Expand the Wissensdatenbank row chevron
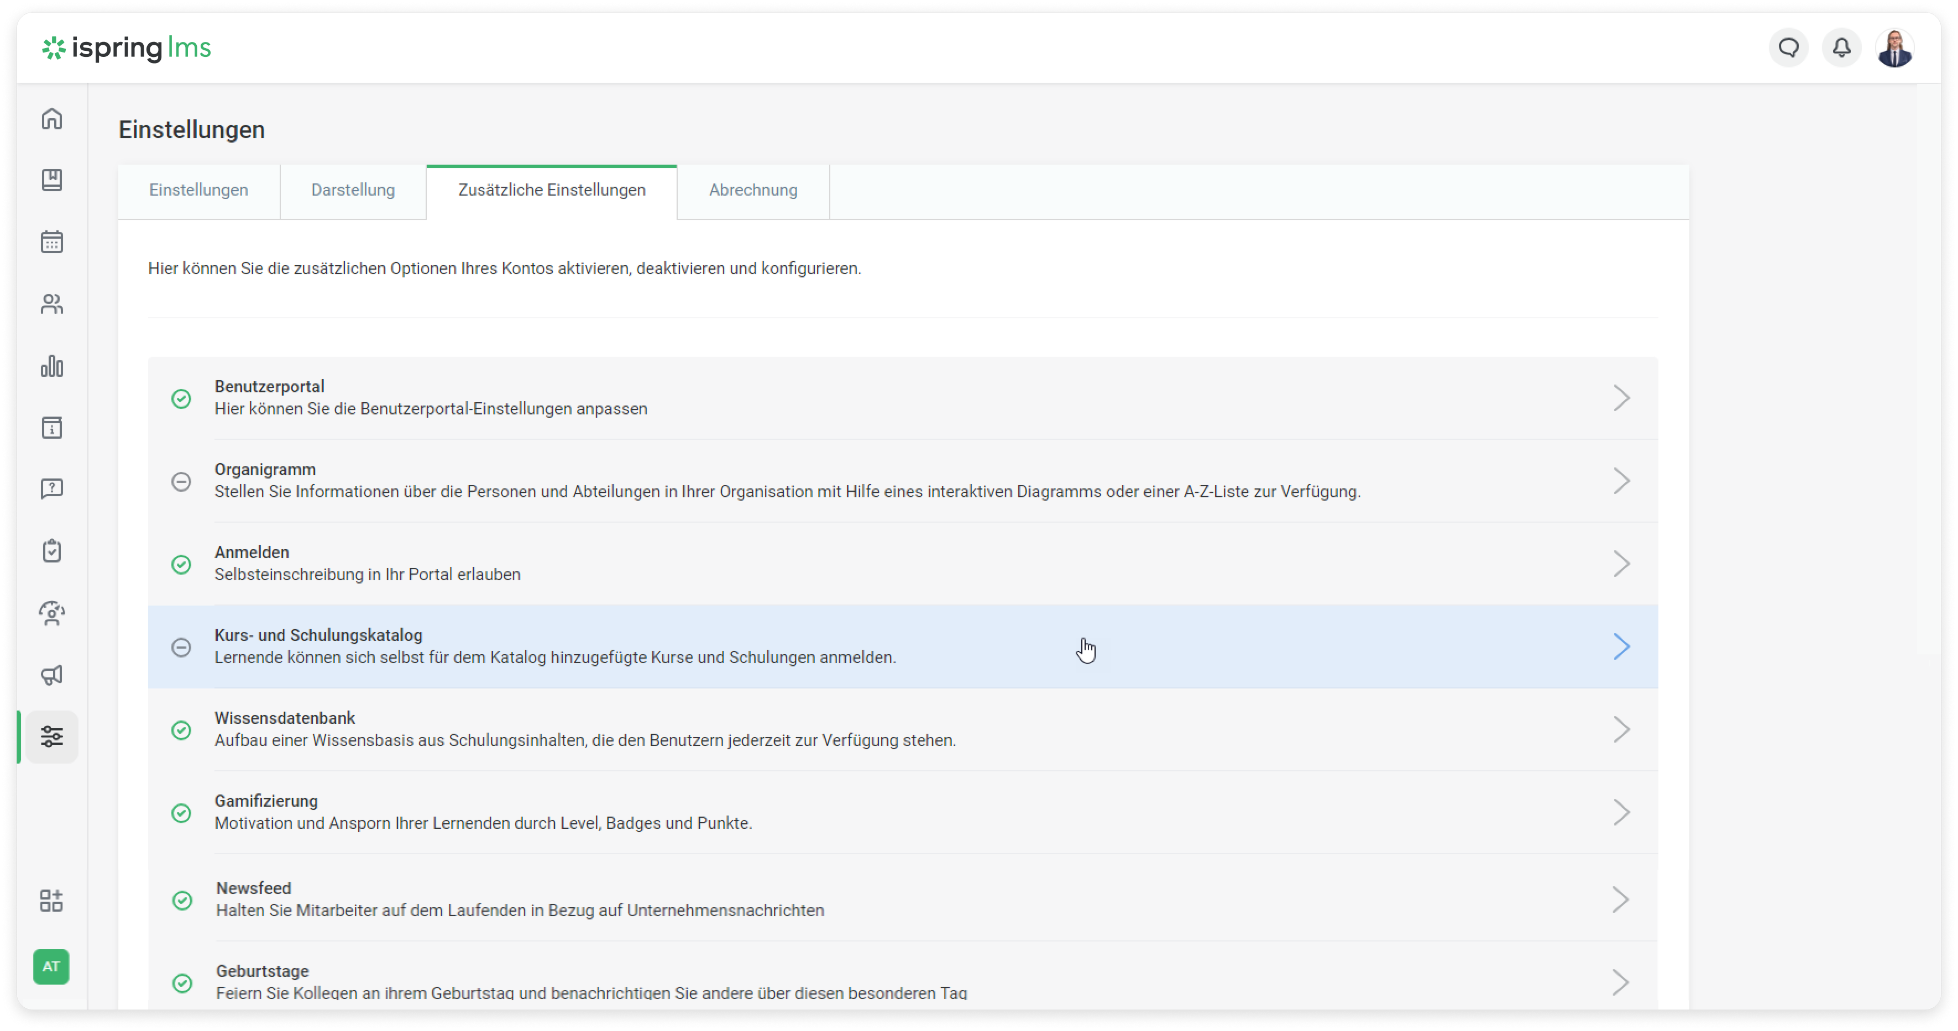The image size is (1958, 1031). 1621,729
